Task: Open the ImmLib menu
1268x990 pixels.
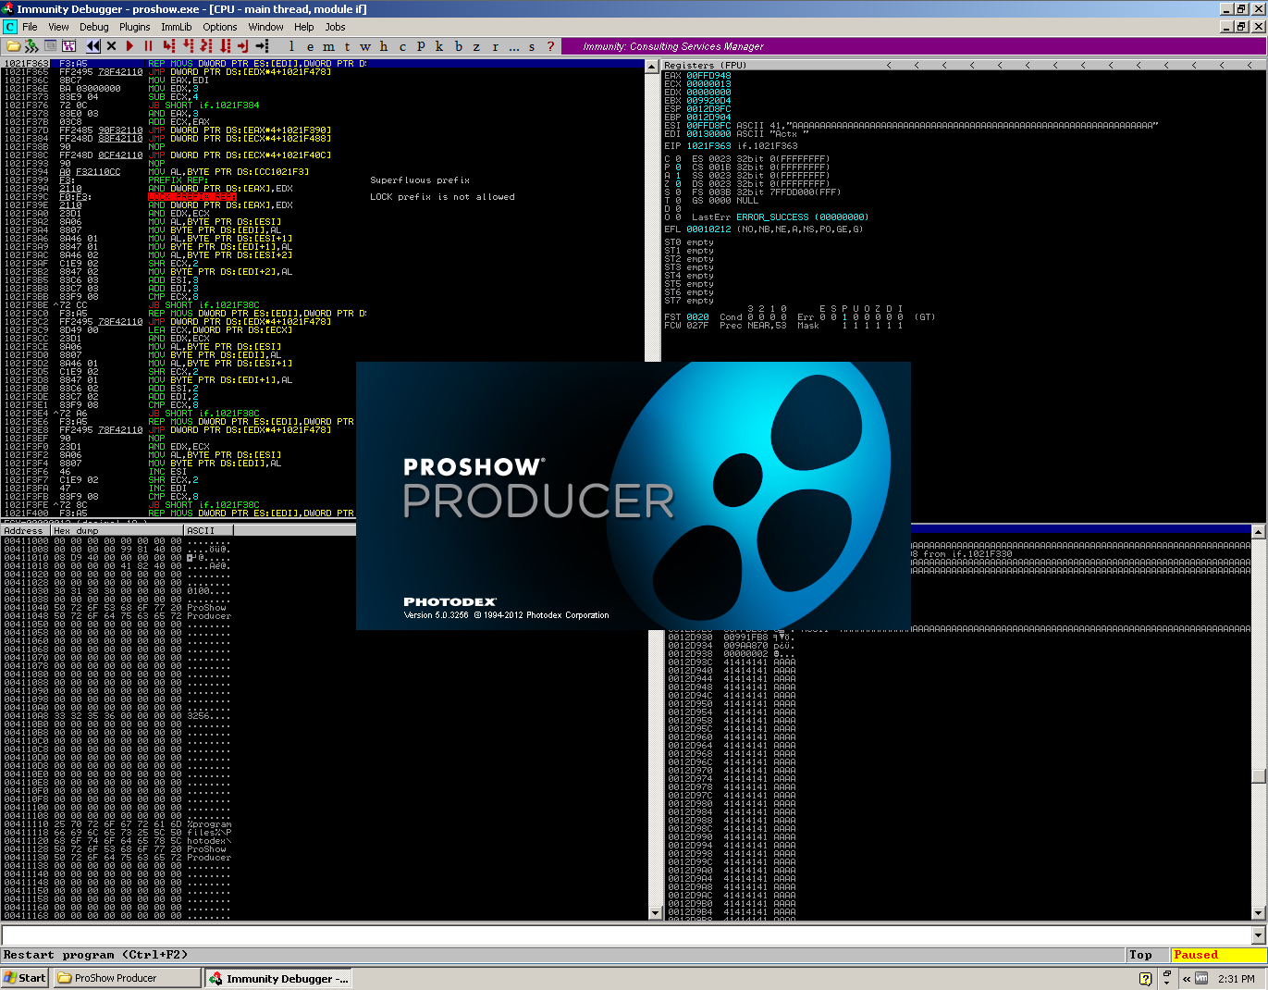Action: [x=176, y=27]
